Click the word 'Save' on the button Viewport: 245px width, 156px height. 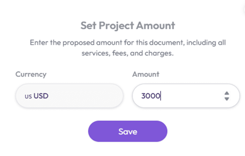click(128, 132)
